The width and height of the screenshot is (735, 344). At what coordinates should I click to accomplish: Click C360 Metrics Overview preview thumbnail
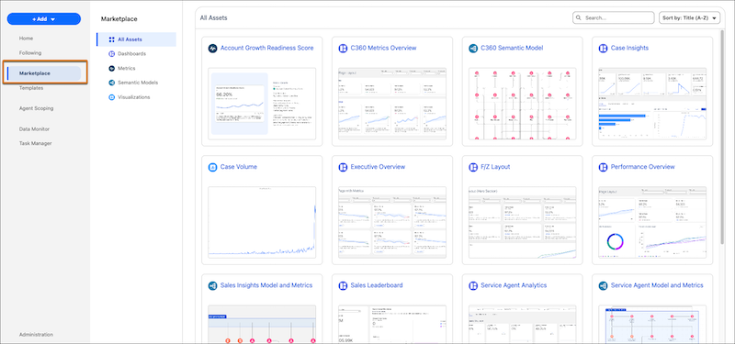(392, 104)
